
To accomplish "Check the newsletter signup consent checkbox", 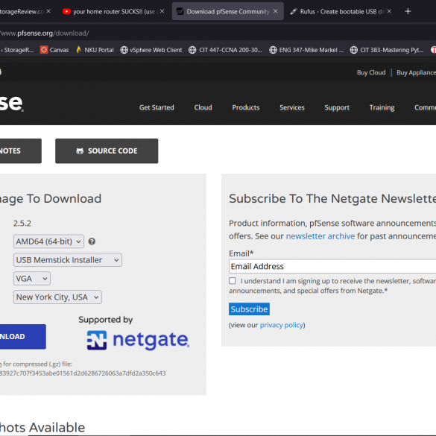I will click(233, 281).
